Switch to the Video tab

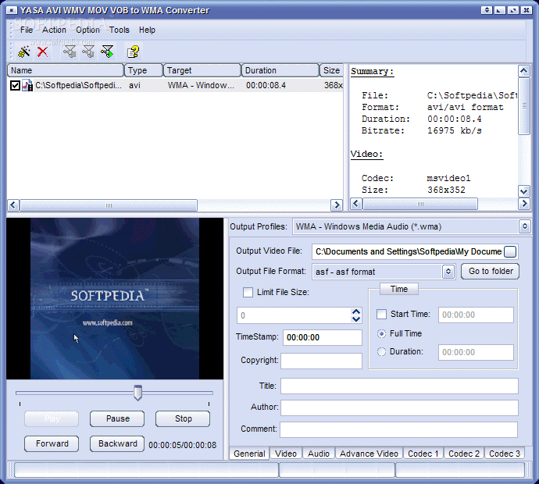click(x=286, y=454)
